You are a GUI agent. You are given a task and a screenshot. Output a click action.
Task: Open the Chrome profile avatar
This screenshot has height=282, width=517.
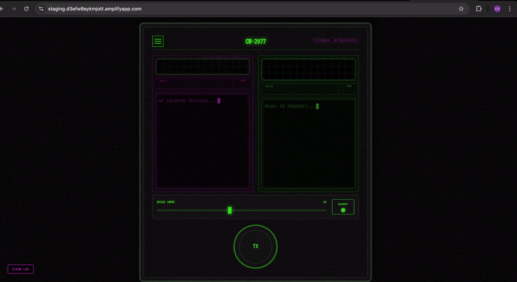tap(497, 9)
